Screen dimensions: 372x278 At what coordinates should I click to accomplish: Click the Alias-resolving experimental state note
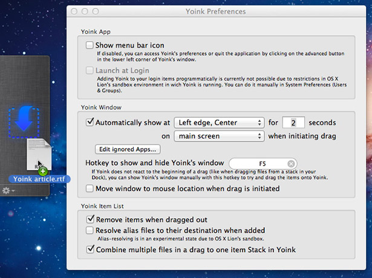[x=181, y=239]
